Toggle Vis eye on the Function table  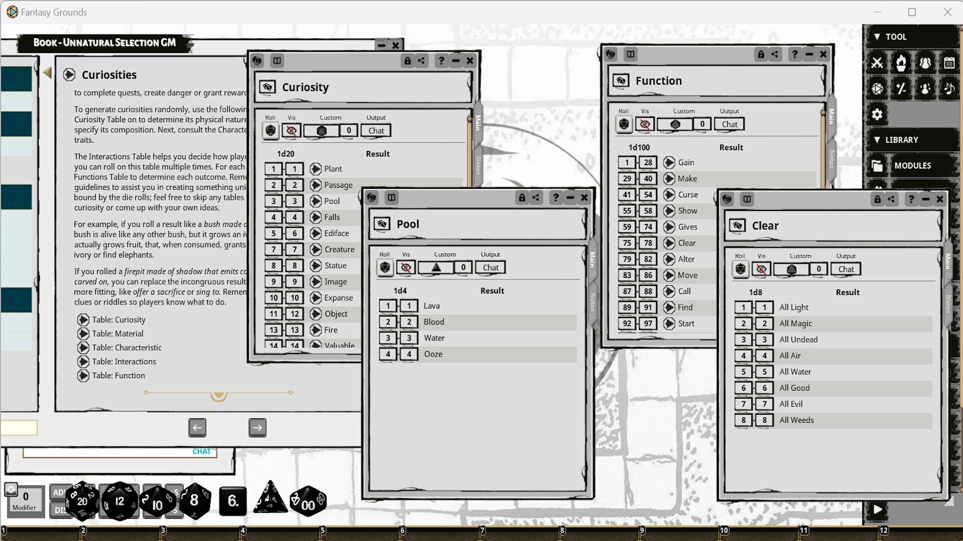tap(645, 124)
